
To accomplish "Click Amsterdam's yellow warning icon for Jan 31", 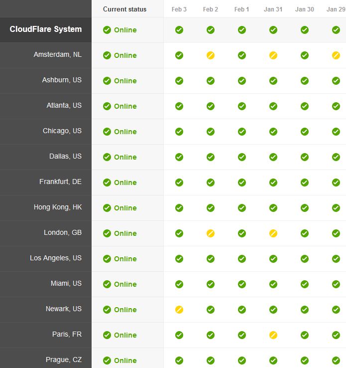I will (x=273, y=55).
